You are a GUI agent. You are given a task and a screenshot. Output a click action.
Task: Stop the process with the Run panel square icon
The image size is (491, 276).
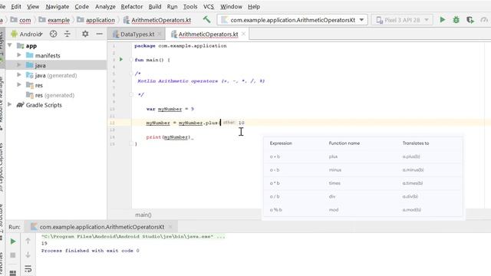click(13, 255)
